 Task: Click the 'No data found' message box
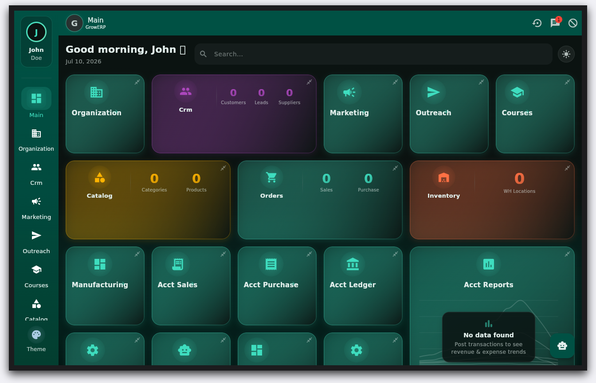[489, 337]
